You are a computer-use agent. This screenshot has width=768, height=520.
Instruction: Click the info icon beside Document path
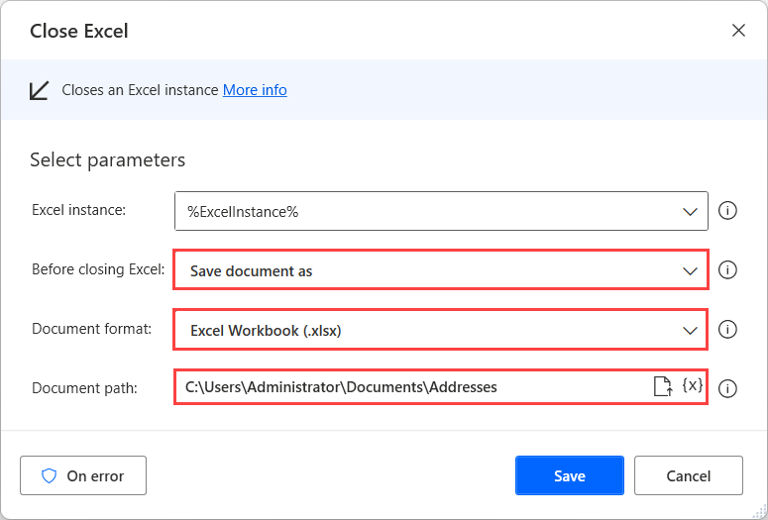coord(727,388)
